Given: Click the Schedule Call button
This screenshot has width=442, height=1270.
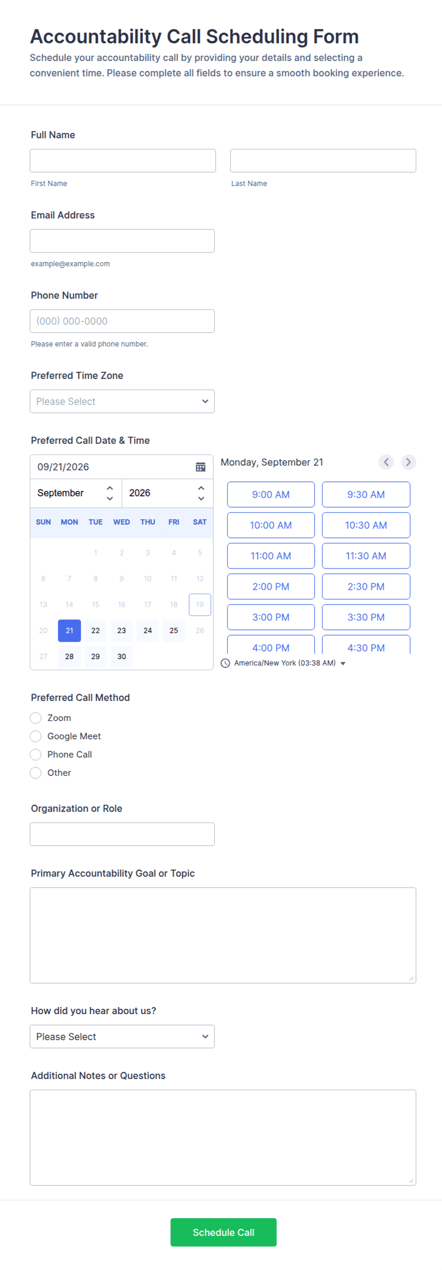Looking at the screenshot, I should 223,1232.
